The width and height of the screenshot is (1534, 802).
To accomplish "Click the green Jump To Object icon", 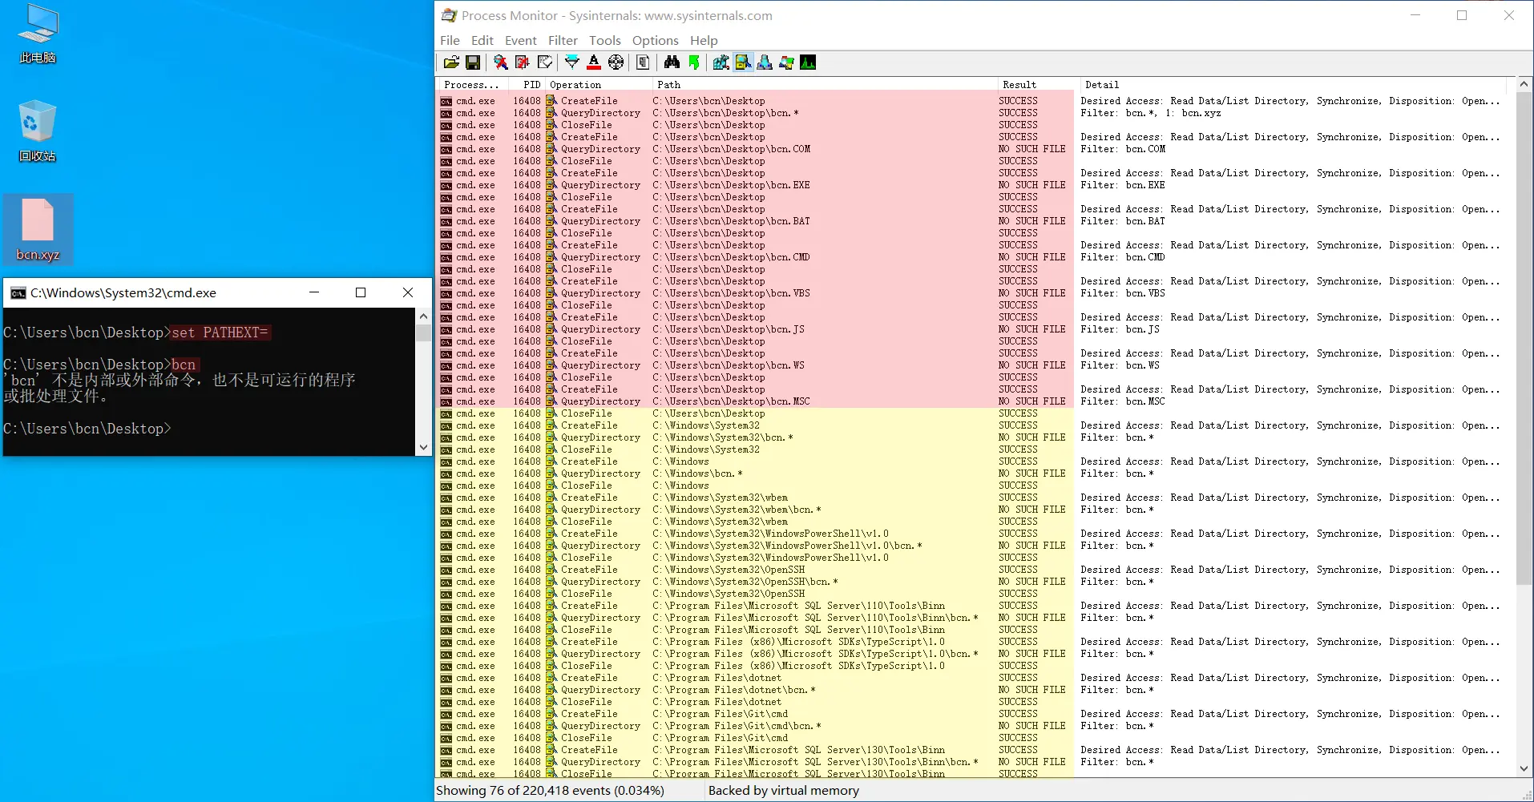I will 694,62.
